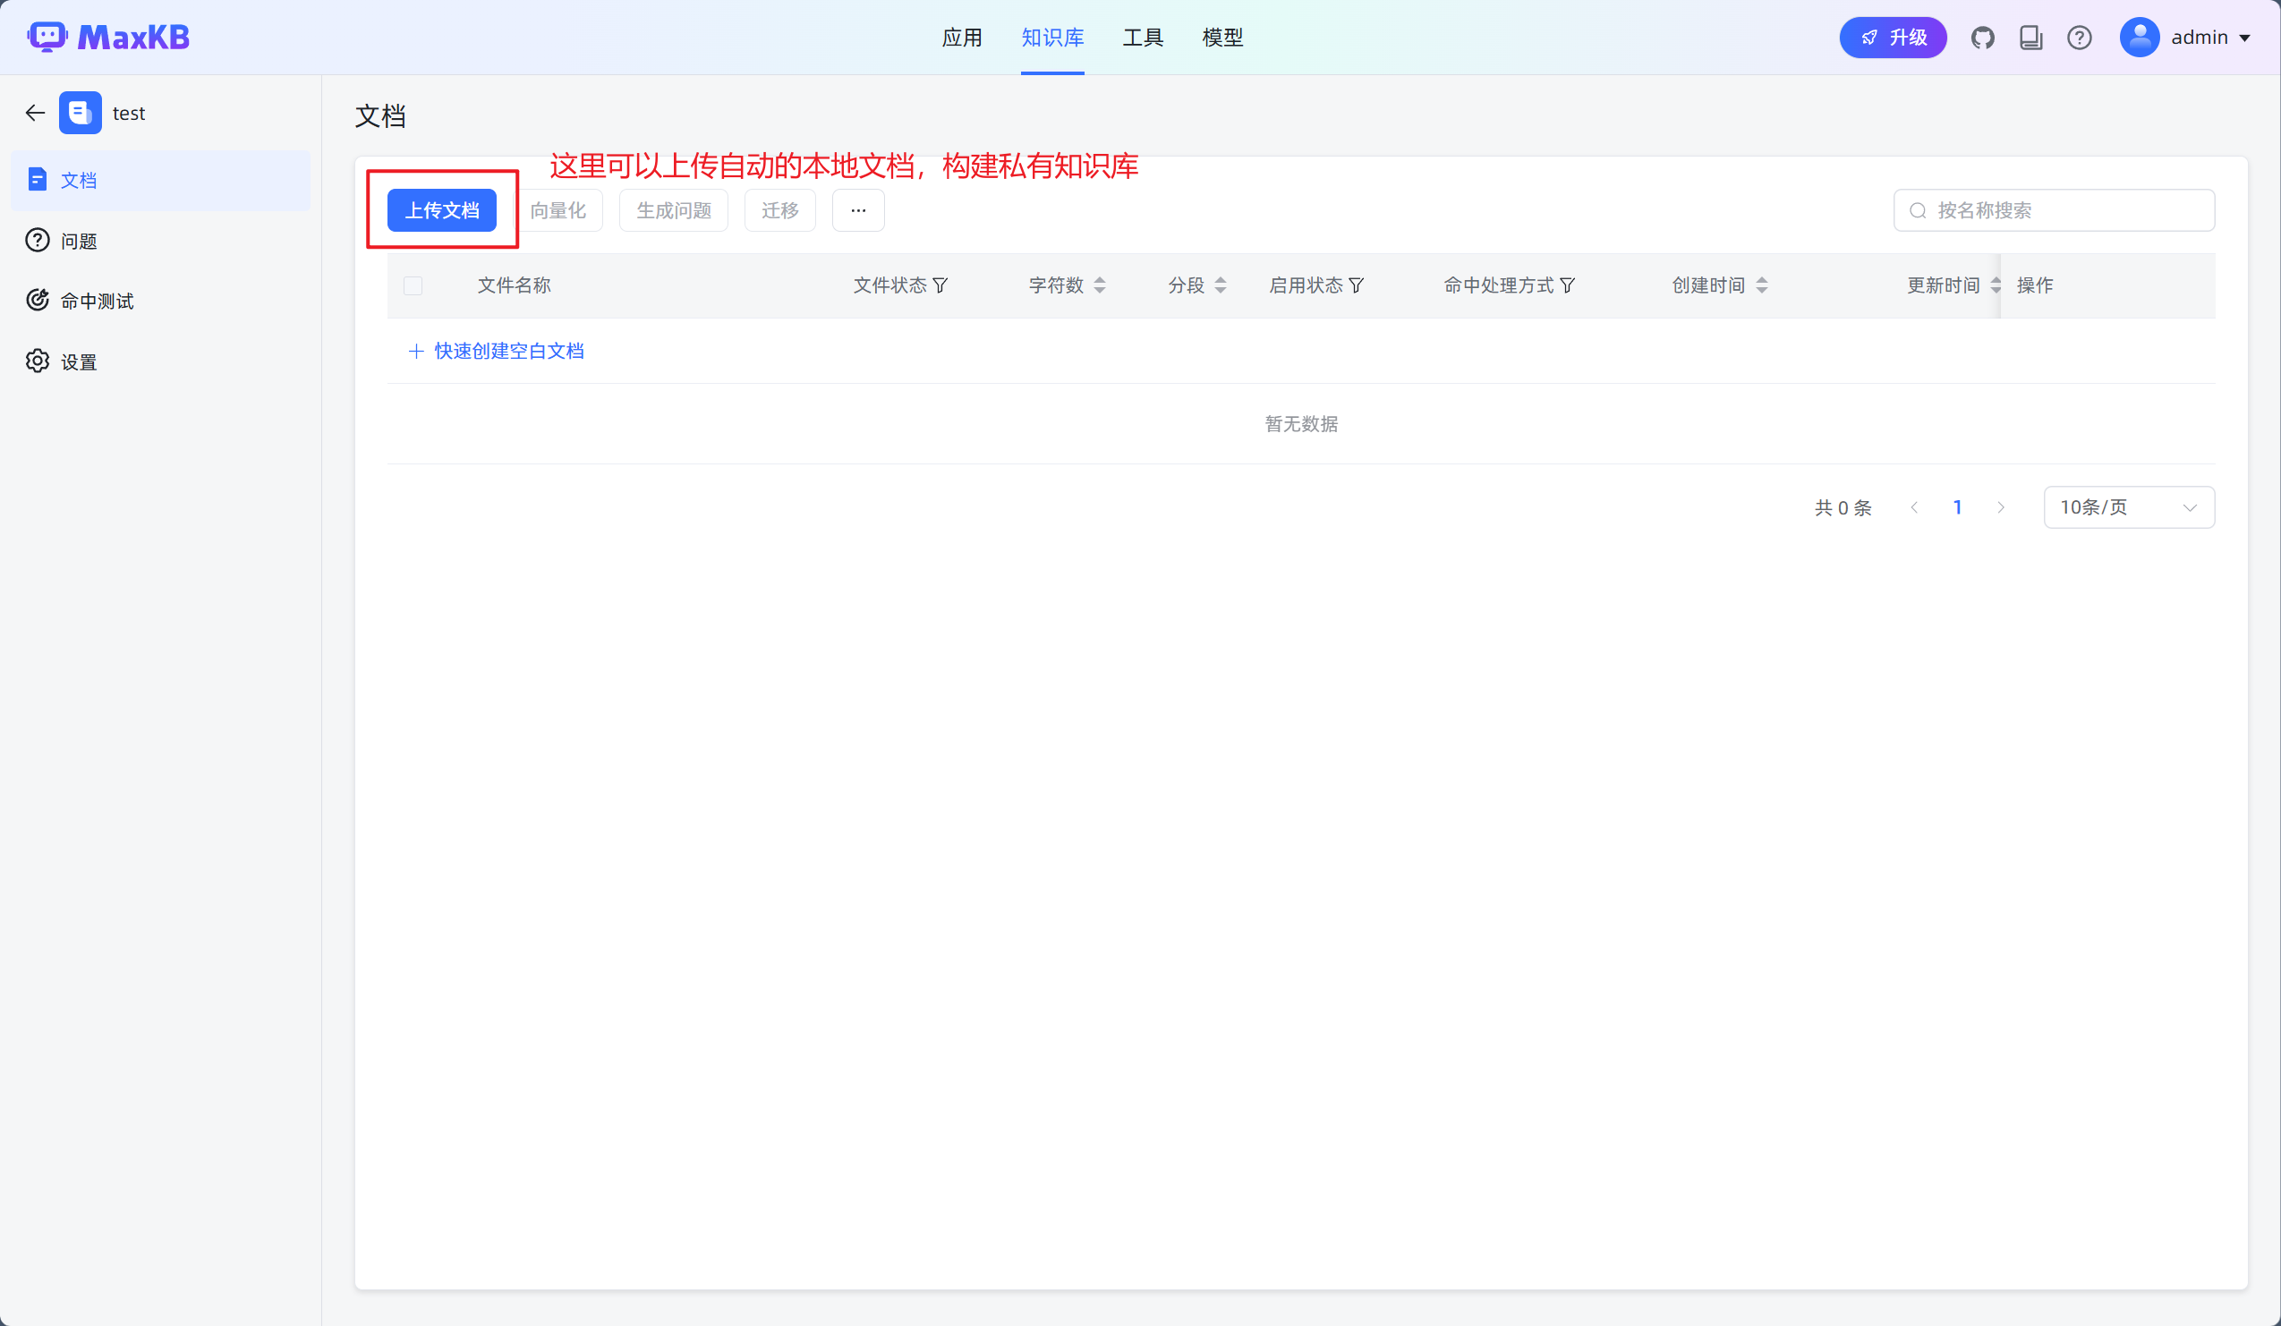Screen dimensions: 2281x1326
Task: Click the help question mark icon
Action: [2079, 38]
